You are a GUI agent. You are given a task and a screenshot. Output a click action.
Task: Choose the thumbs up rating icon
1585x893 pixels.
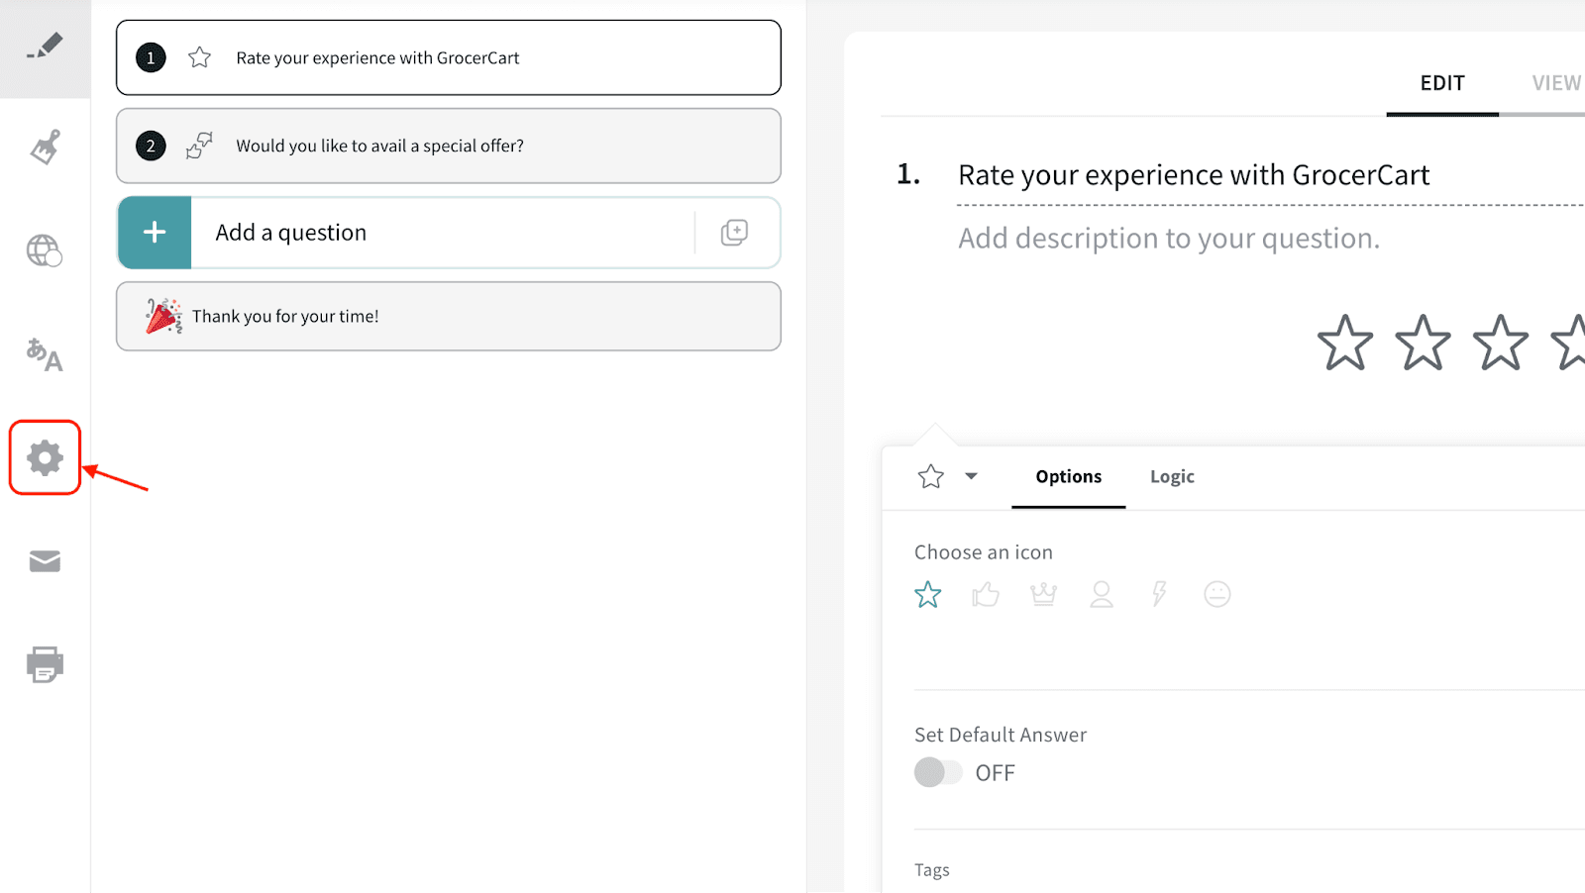point(986,594)
